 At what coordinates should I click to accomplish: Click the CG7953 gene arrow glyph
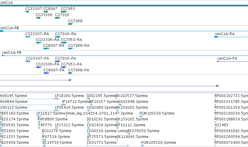click(64, 12)
